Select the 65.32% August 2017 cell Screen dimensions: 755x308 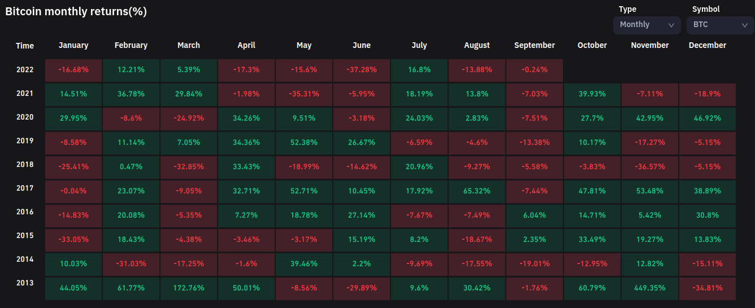coord(477,191)
